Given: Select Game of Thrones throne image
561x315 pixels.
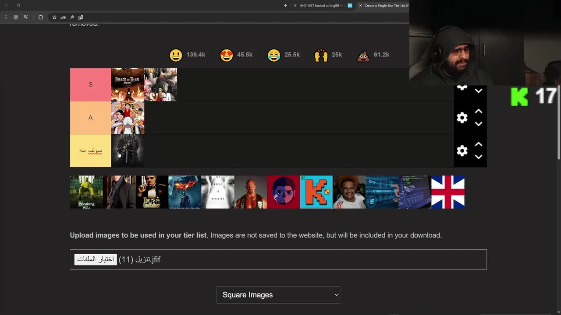Looking at the screenshot, I should click(x=128, y=151).
